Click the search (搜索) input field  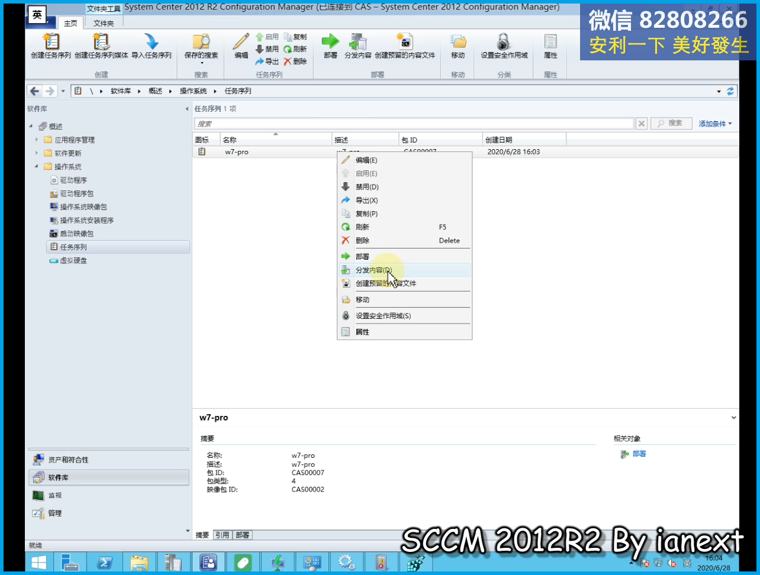414,124
